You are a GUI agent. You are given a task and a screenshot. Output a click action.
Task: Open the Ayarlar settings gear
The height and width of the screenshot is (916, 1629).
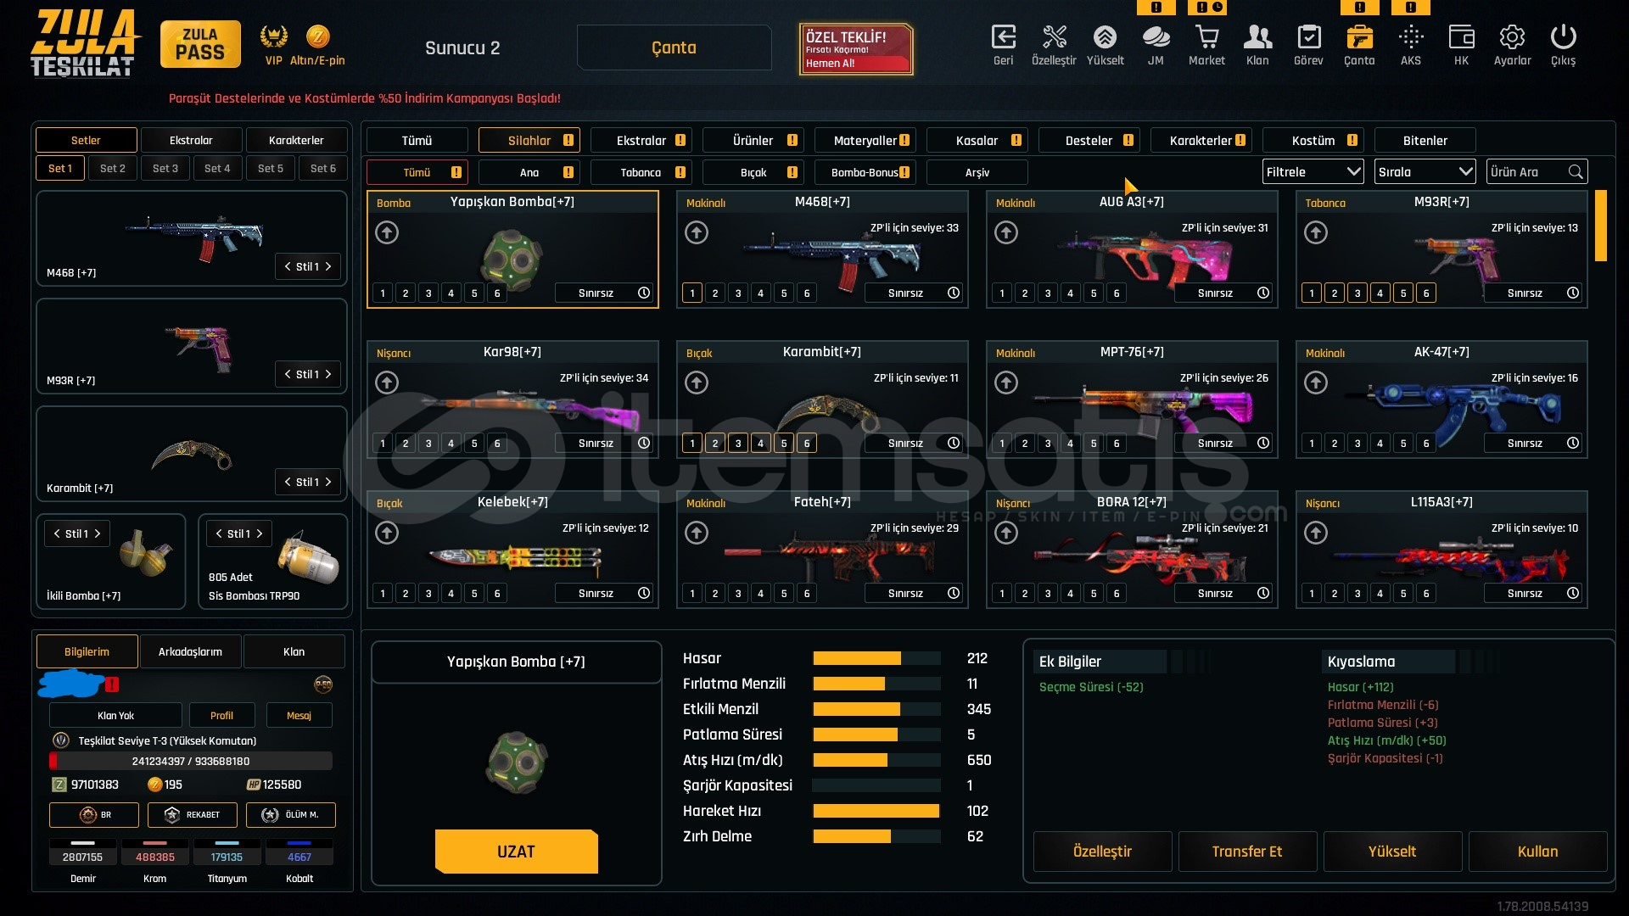coord(1512,37)
